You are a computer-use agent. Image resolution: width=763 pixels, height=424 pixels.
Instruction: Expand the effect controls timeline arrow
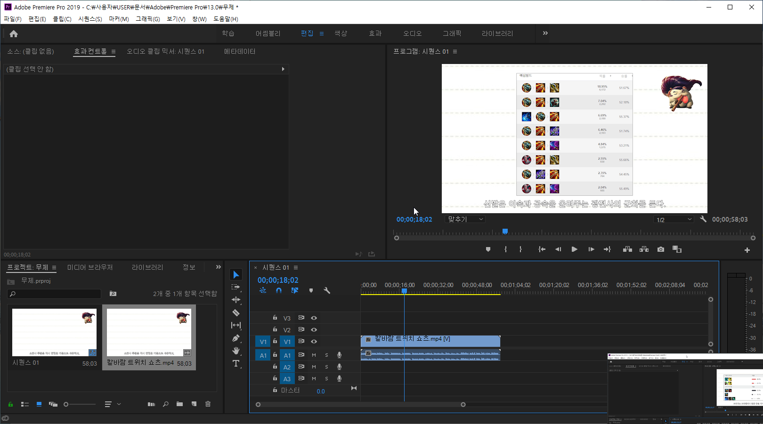pyautogui.click(x=283, y=69)
